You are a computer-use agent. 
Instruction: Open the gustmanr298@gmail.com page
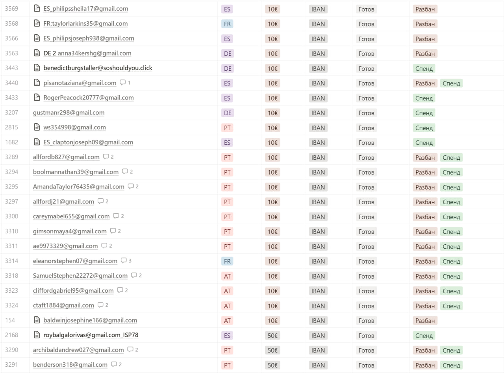[69, 113]
